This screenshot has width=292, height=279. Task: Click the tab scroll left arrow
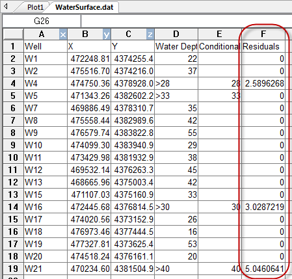tap(6, 7)
